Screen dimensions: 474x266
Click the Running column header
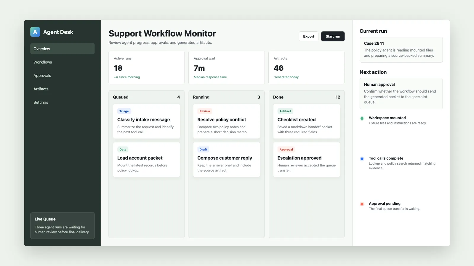pyautogui.click(x=201, y=97)
